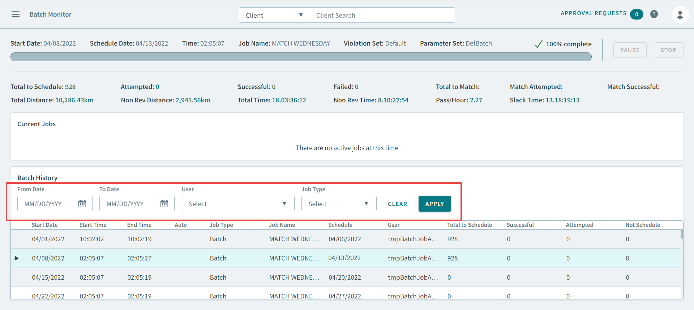Open the User filter dropdown
Viewport: 694px width, 310px height.
238,204
